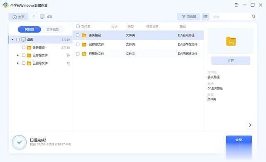This screenshot has height=162, width=266.
Task: Open the hamburger menu icon in title bar
Action: 236,5
